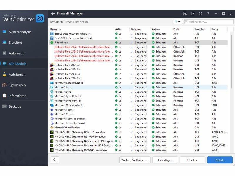Switch to Aufräumen in the sidebar
The height and width of the screenshot is (176, 235).
(x=17, y=75)
